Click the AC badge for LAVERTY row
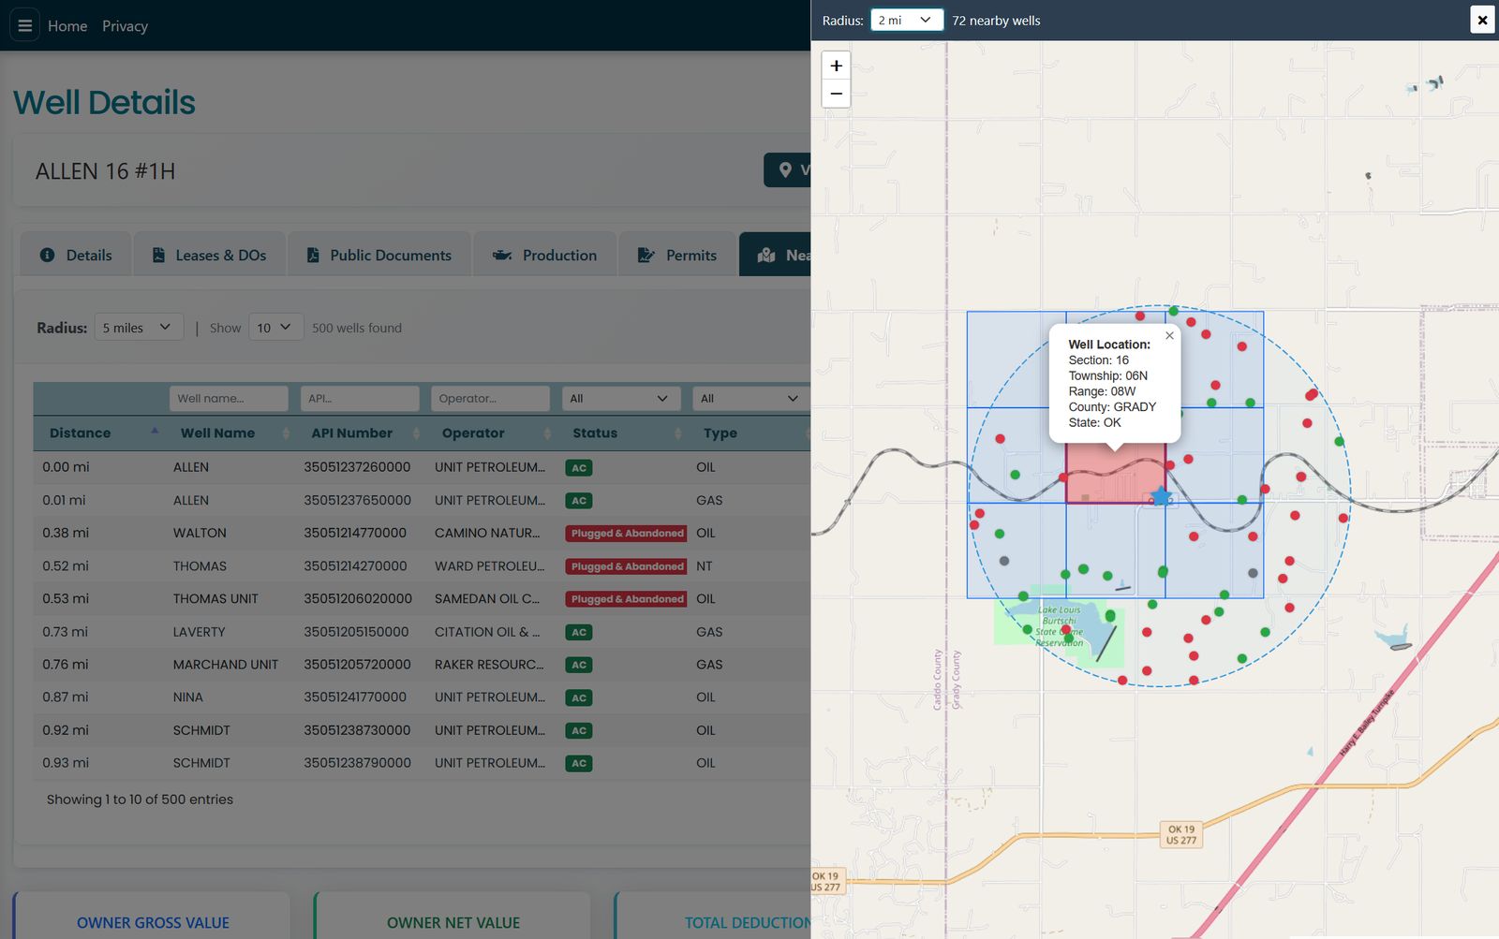The height and width of the screenshot is (939, 1499). point(579,632)
